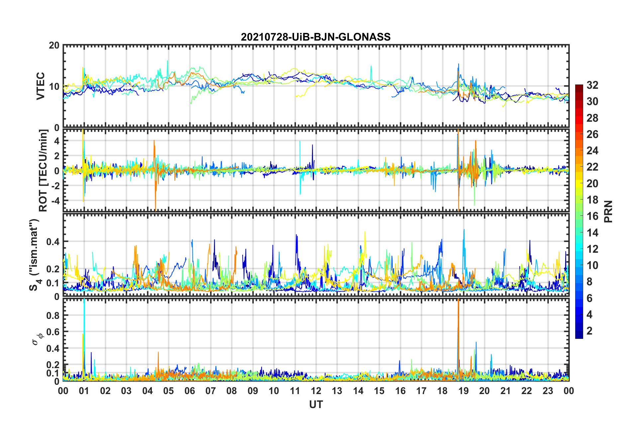
Task: Click the plot title 20210728-UiB-BJN-GLONASS
Action: 316,37
